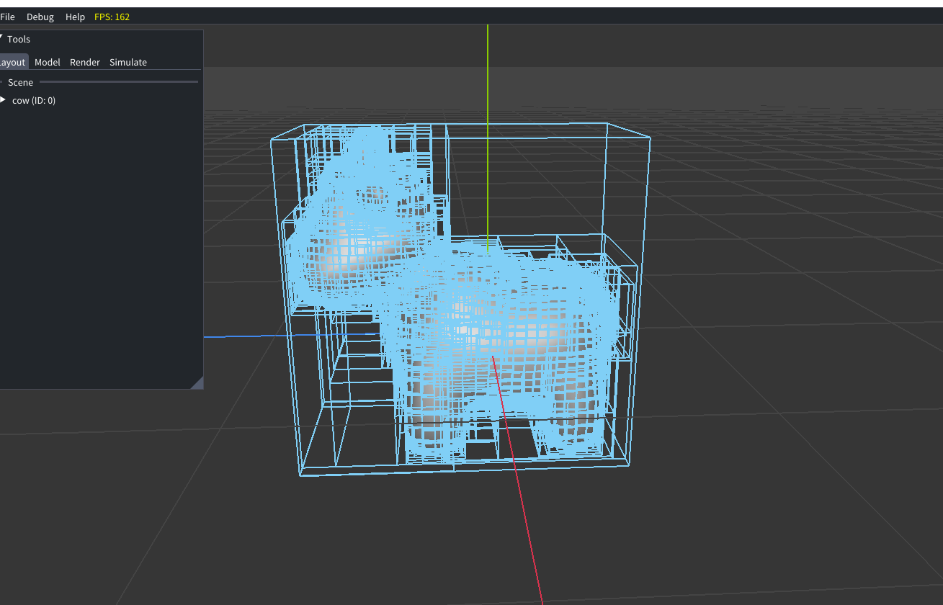Click empty space inside the Tools panel

101,252
